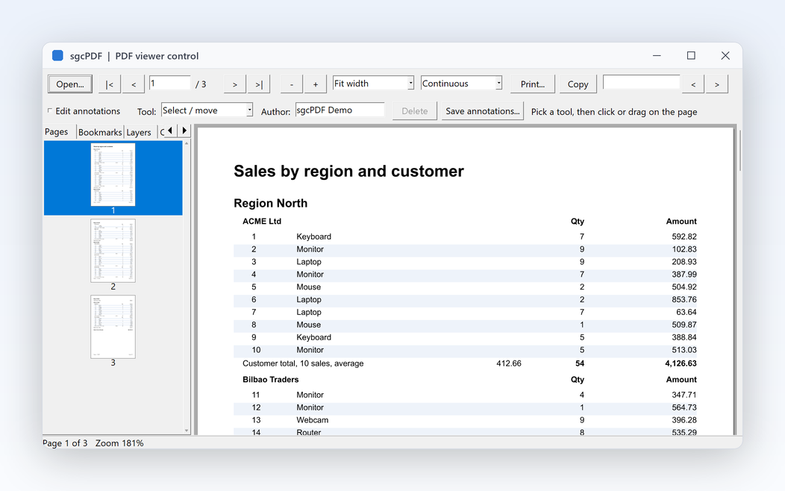The width and height of the screenshot is (785, 491).
Task: Switch to the Pages tab
Action: (x=57, y=131)
